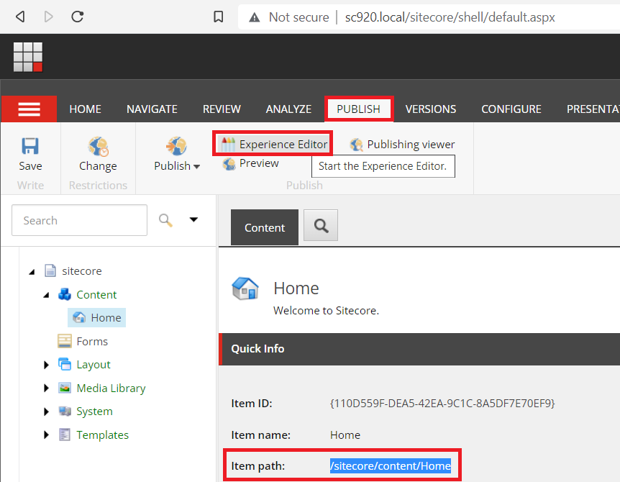Open the Publishing viewer
Viewport: 620px width, 482px height.
click(x=402, y=145)
